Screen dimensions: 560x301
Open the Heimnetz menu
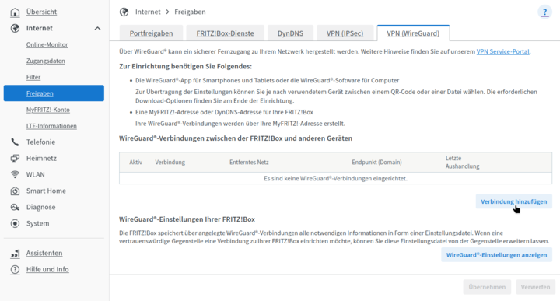pyautogui.click(x=41, y=158)
